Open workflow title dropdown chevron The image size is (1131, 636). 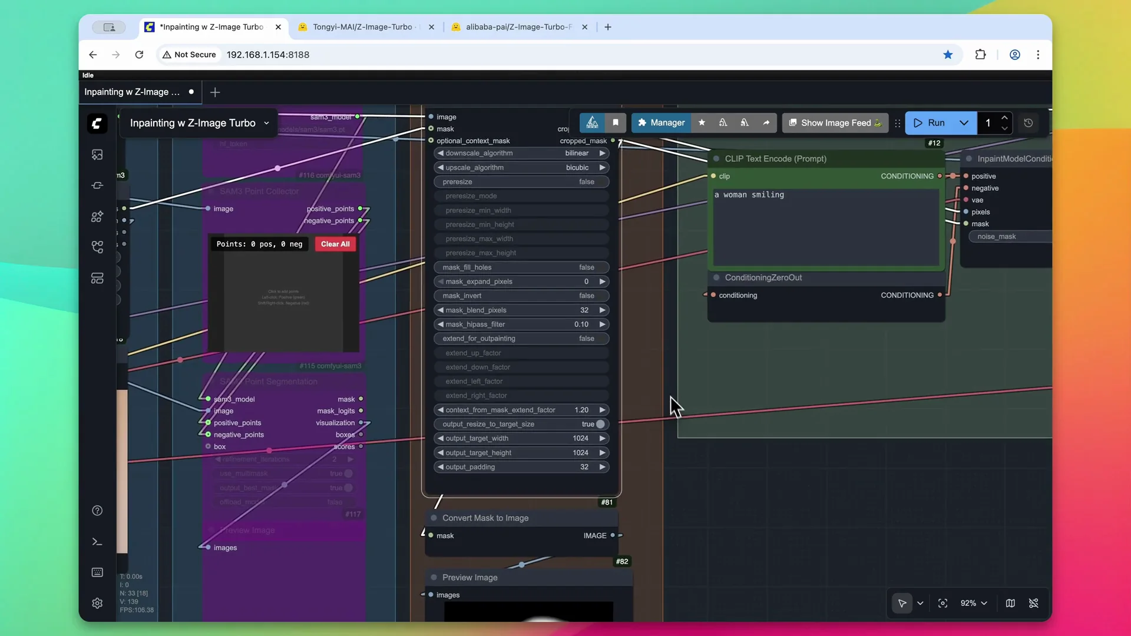pos(267,123)
